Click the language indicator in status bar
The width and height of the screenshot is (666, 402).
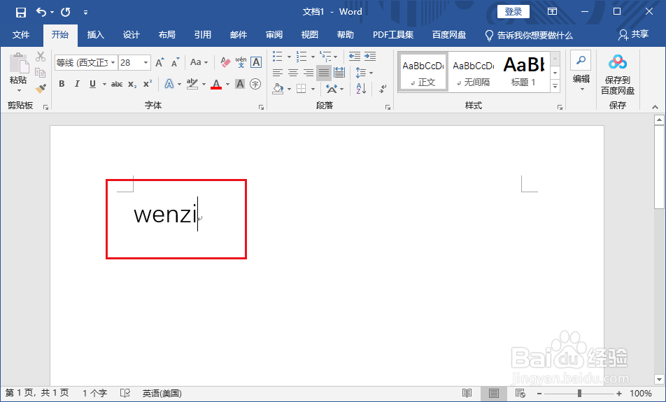[x=162, y=393]
